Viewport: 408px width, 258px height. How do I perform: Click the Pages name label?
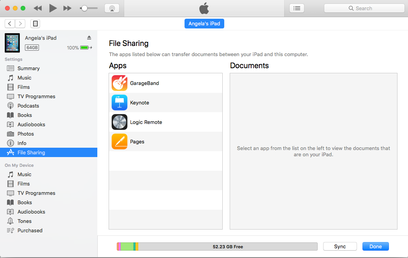click(x=137, y=142)
